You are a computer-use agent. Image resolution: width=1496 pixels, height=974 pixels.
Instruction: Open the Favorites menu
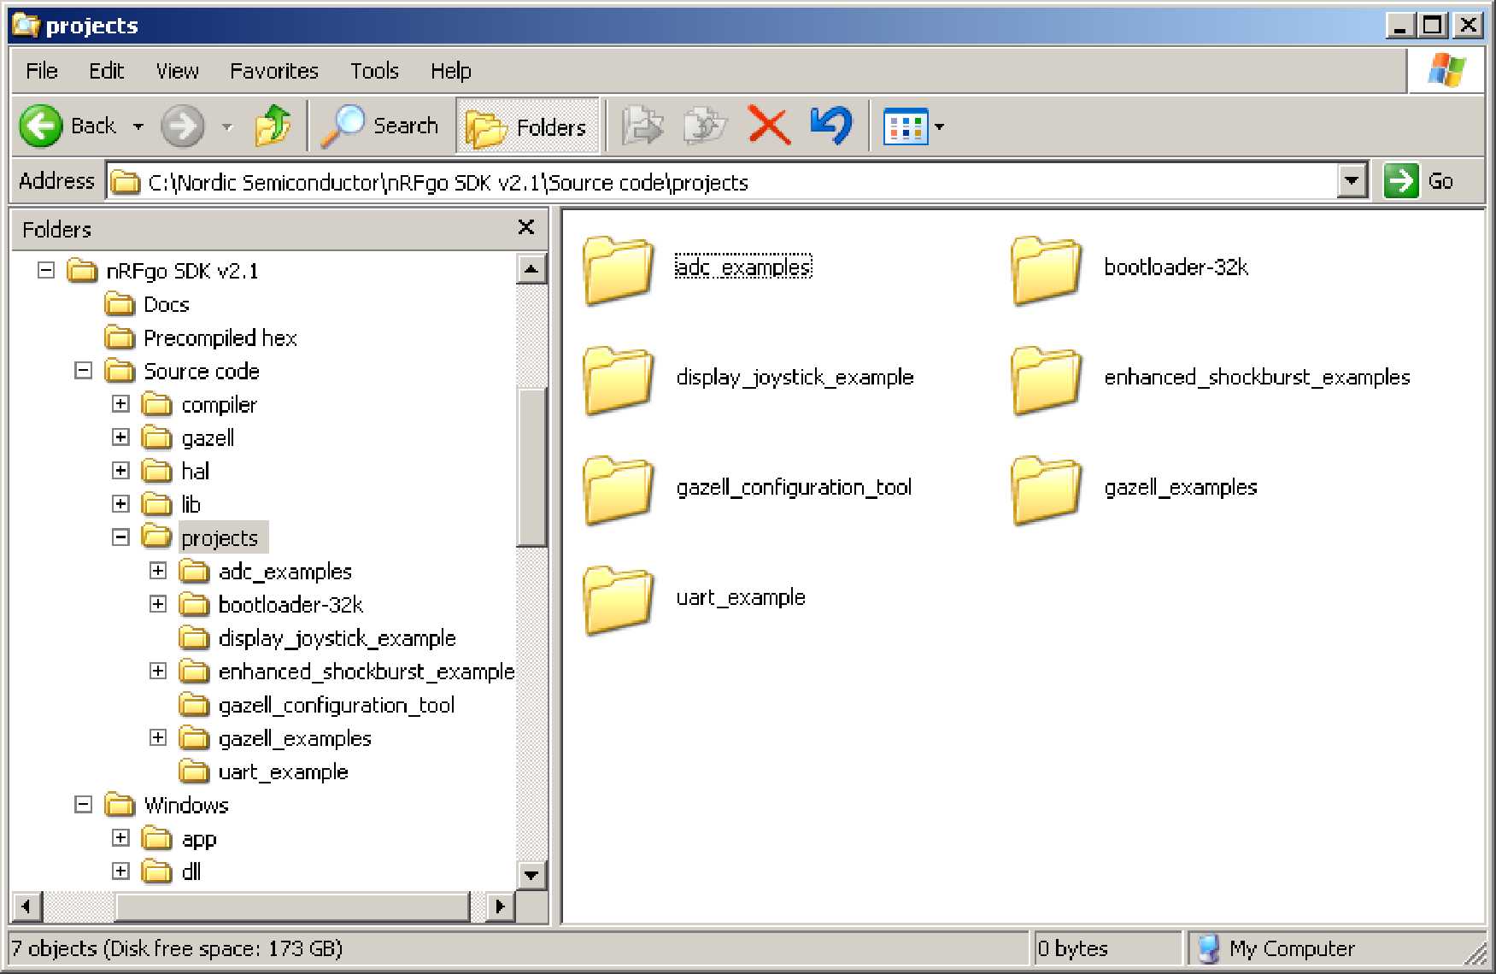274,71
